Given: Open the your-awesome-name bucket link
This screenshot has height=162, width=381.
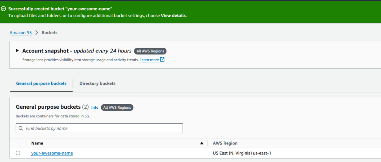Looking at the screenshot, I should 52,153.
